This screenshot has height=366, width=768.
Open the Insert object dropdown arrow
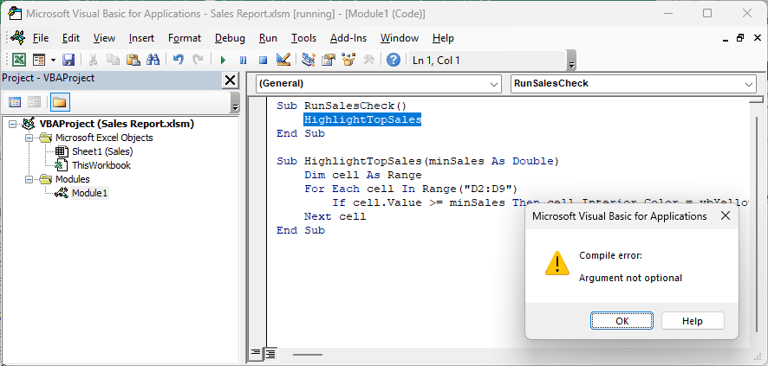[x=53, y=60]
